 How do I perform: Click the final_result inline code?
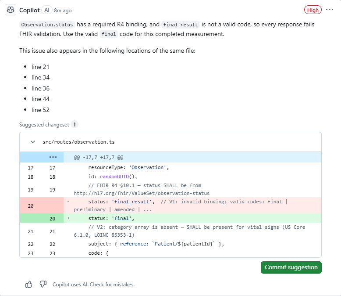(181, 25)
